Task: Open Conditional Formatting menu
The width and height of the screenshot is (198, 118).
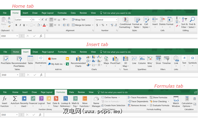Action: point(125,23)
